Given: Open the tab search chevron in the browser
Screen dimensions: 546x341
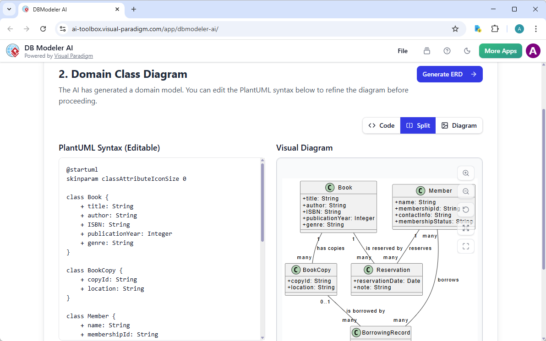Looking at the screenshot, I should 9,9.
